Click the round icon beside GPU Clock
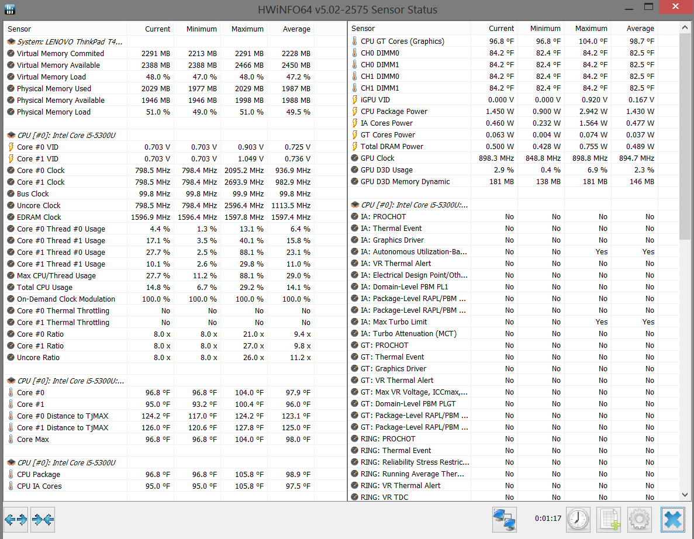Screen dimensions: 694x539 pyautogui.click(x=354, y=157)
